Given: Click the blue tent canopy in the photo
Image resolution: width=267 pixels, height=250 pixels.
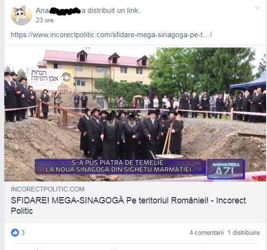Looking at the screenshot, I should click(249, 83).
